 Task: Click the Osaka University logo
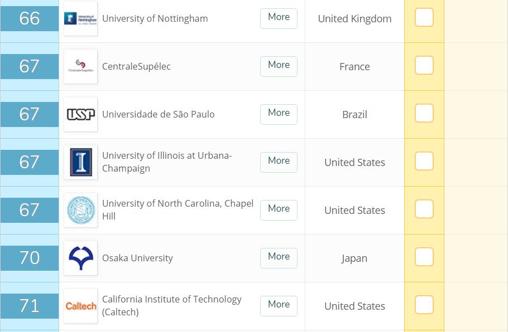pyautogui.click(x=81, y=258)
